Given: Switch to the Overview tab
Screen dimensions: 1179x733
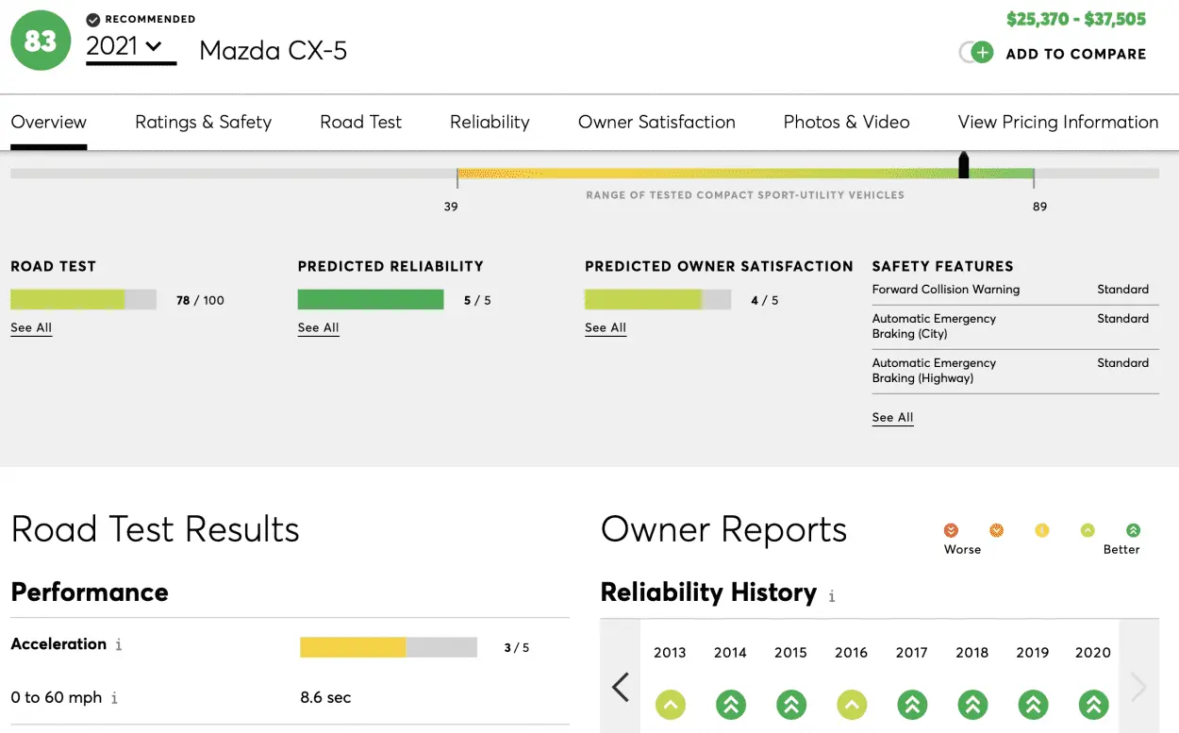Looking at the screenshot, I should [x=49, y=122].
